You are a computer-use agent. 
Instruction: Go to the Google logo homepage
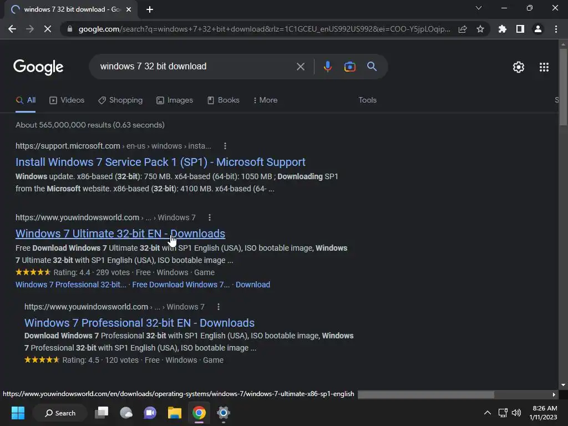click(x=38, y=67)
